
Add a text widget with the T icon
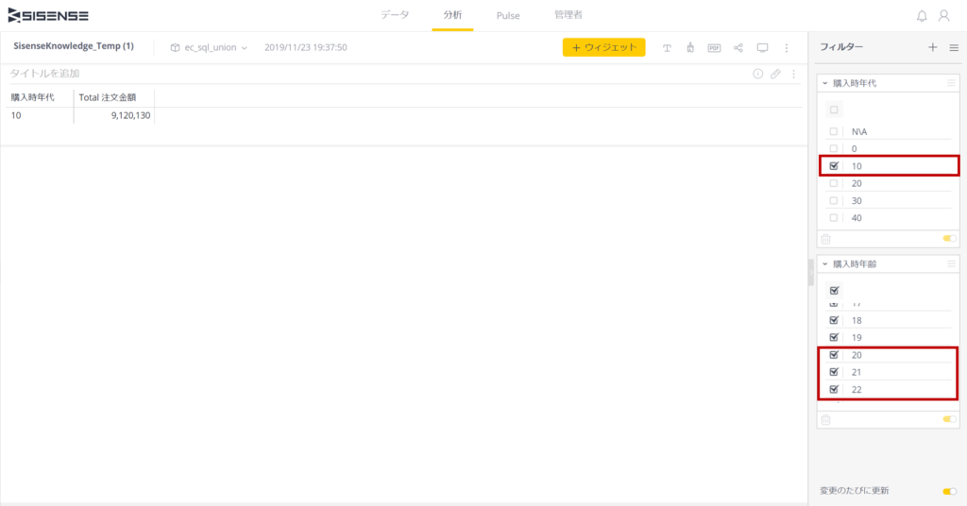click(667, 47)
